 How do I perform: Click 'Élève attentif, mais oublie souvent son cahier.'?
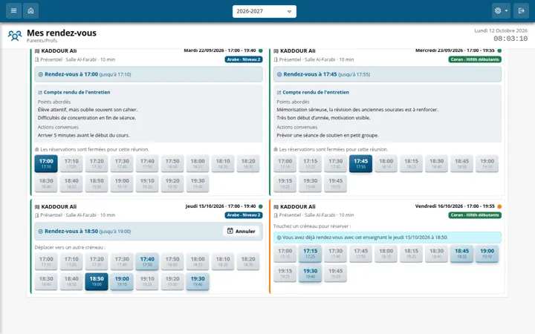(x=88, y=110)
